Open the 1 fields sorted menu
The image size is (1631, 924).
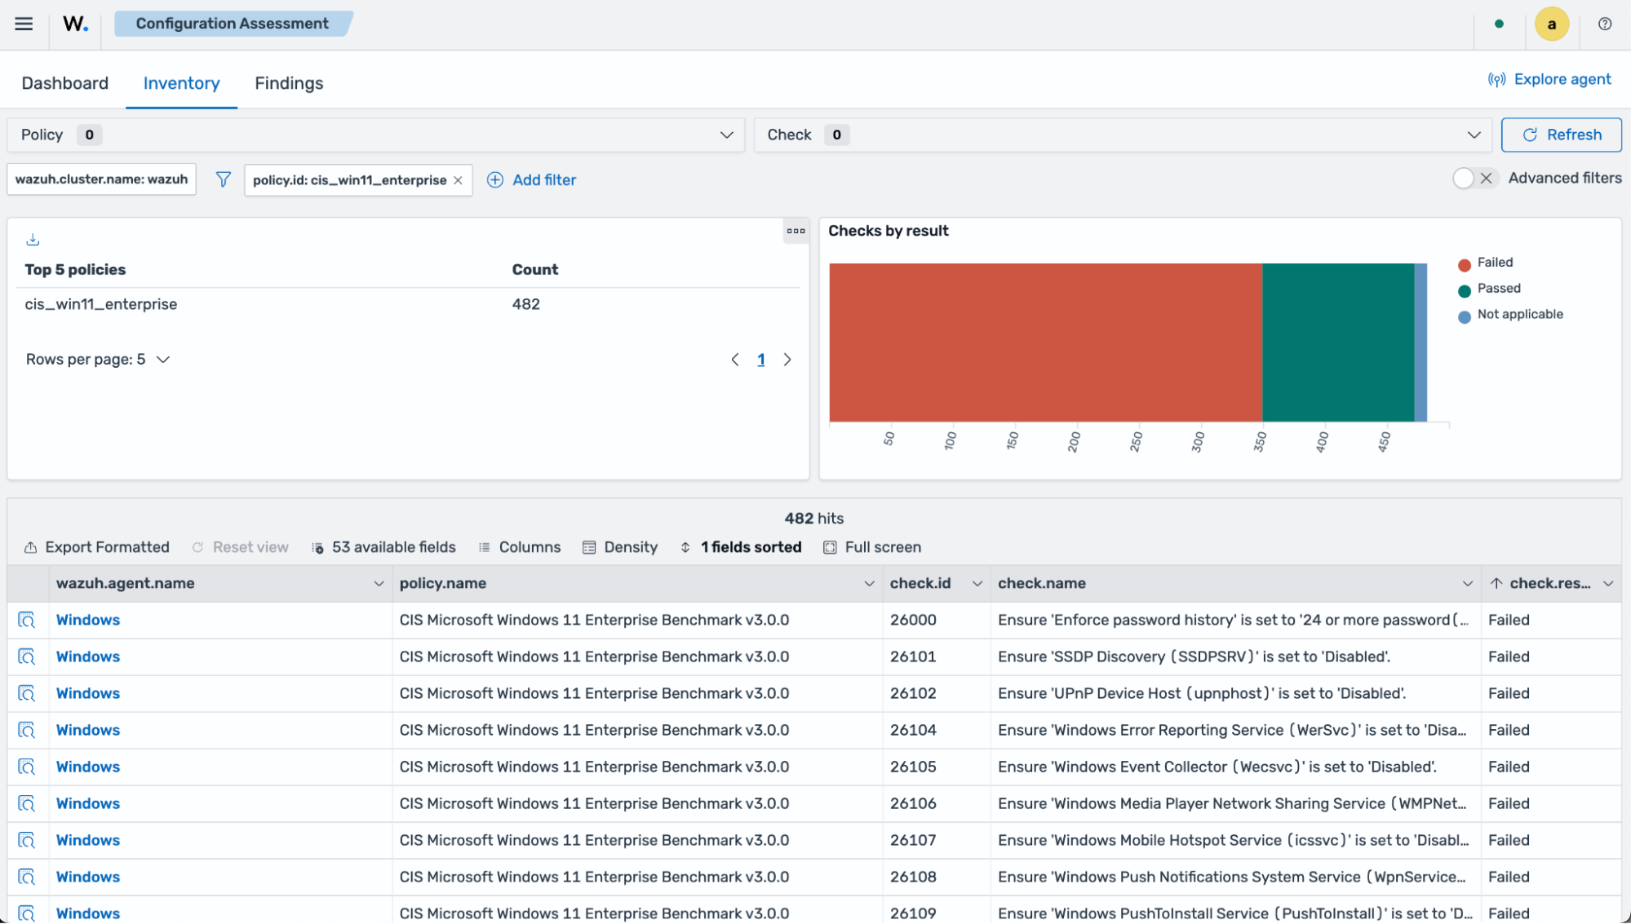pos(741,547)
